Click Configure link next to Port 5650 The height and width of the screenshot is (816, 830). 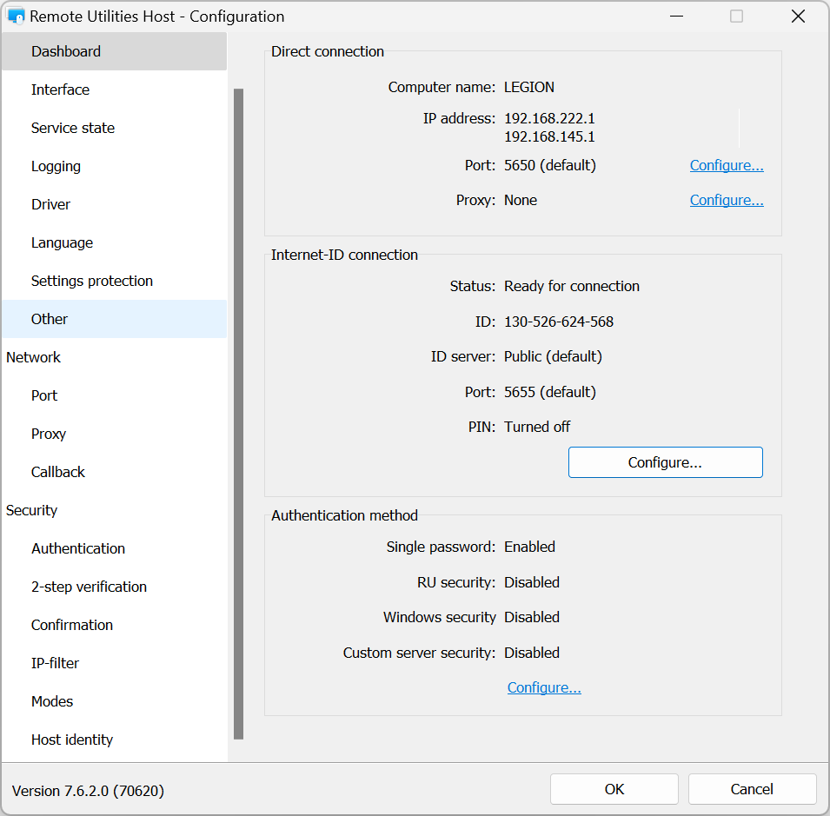click(x=727, y=165)
